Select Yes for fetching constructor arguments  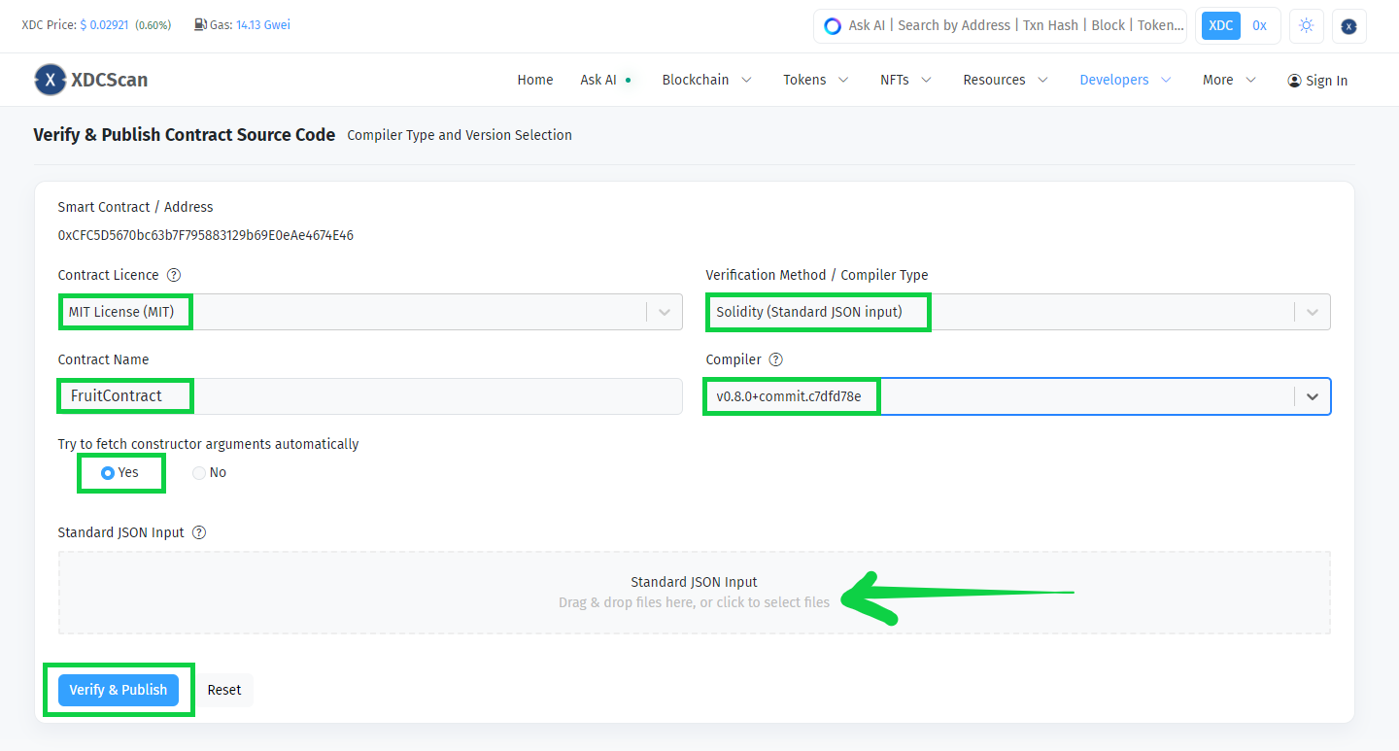tap(108, 473)
